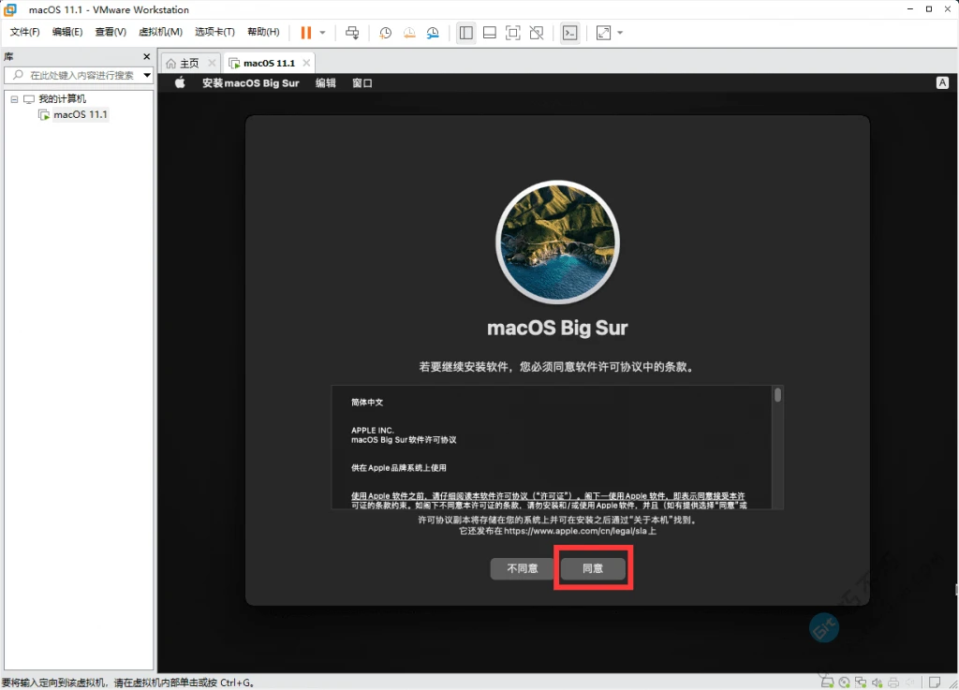Open the console view icon
959x690 pixels.
[x=570, y=33]
